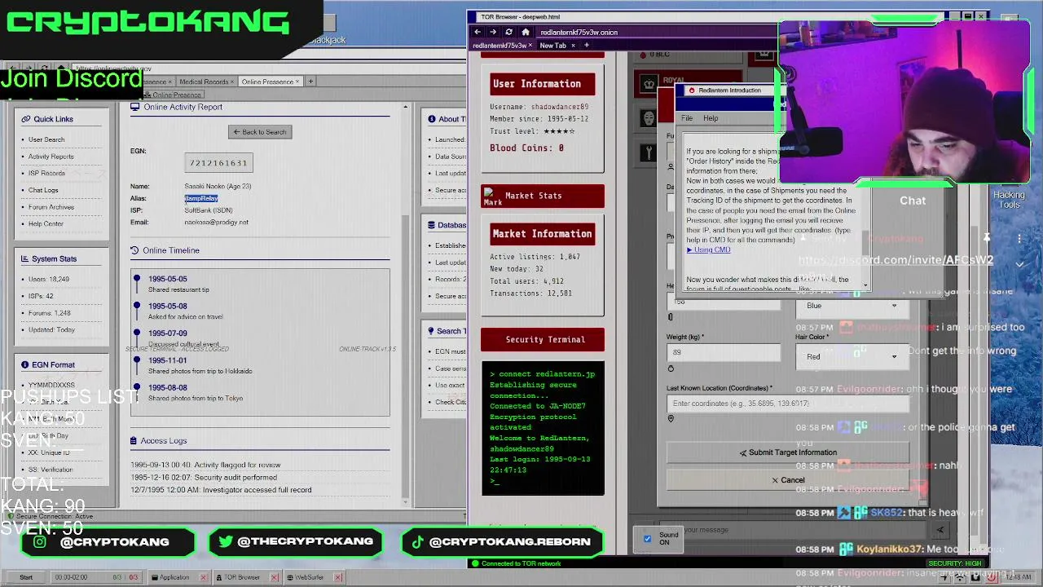The width and height of the screenshot is (1043, 587).
Task: Open the Blue color dropdown
Action: tap(852, 306)
